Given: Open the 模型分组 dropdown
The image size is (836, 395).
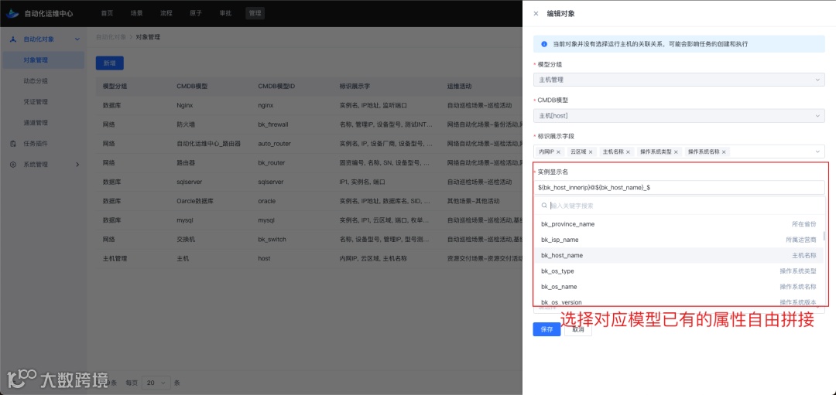Looking at the screenshot, I should coord(679,80).
